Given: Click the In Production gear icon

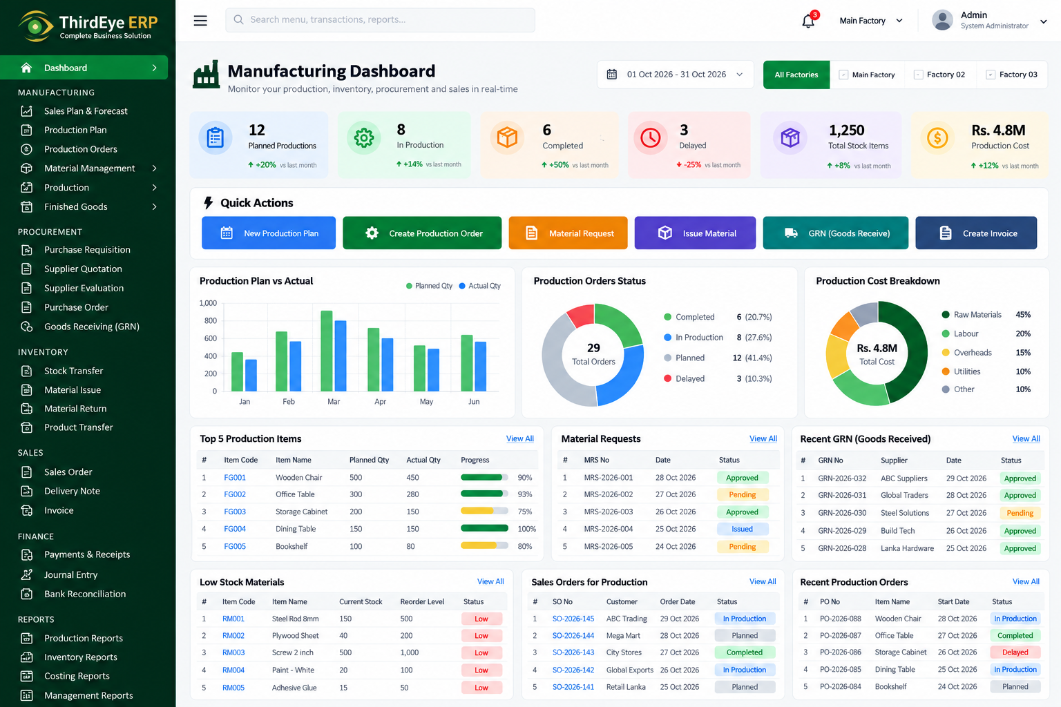Looking at the screenshot, I should (x=364, y=138).
